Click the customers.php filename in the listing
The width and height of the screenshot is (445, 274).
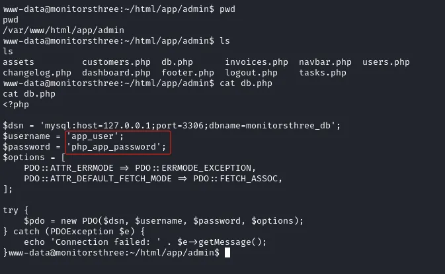116,62
